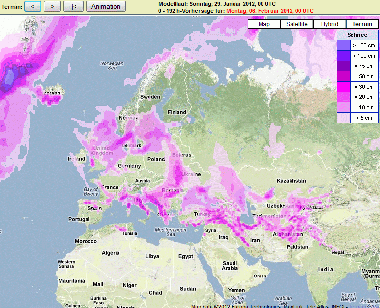
Task: Click the > 75 cm legend color
Action: coord(343,66)
